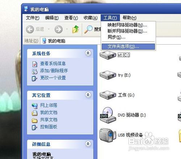Select the xt (C:) drive icon
181x159 pixels.
[x=108, y=55]
